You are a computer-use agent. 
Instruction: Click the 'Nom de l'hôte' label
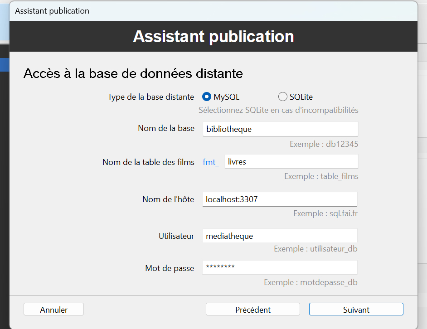tap(168, 199)
